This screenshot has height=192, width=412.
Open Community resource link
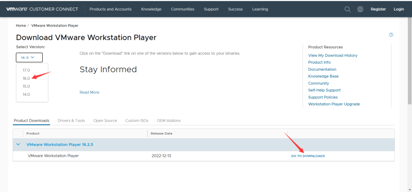pos(319,83)
